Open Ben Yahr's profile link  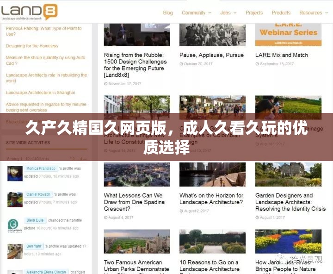point(34,246)
